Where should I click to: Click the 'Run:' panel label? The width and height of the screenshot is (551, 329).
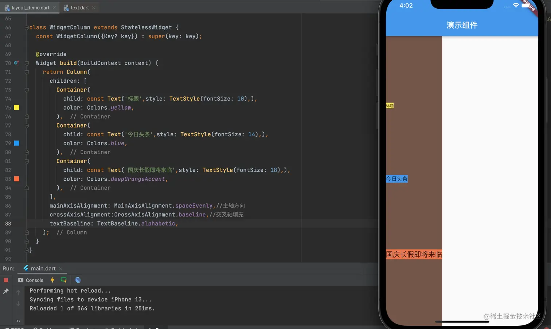[x=8, y=269]
